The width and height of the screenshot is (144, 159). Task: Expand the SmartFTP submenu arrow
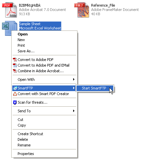click(74, 88)
